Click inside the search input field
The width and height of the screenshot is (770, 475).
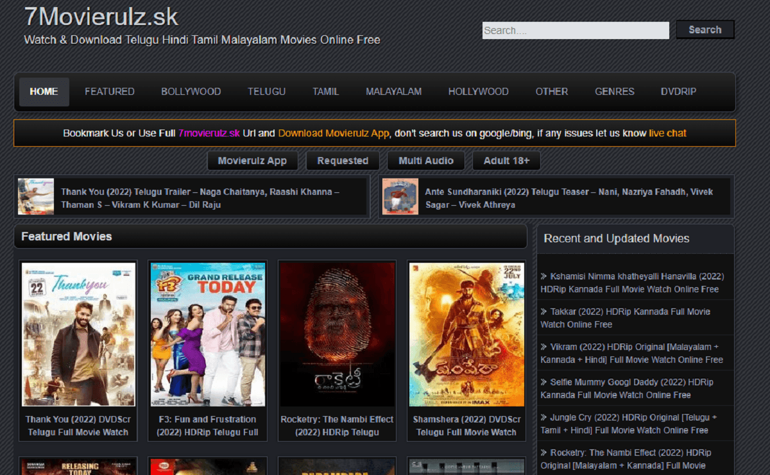(576, 29)
